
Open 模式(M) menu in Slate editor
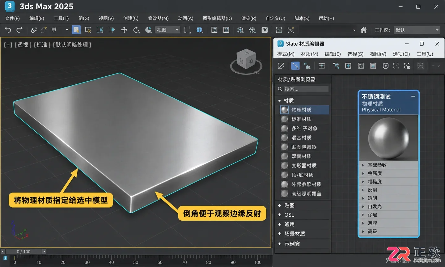tap(286, 54)
